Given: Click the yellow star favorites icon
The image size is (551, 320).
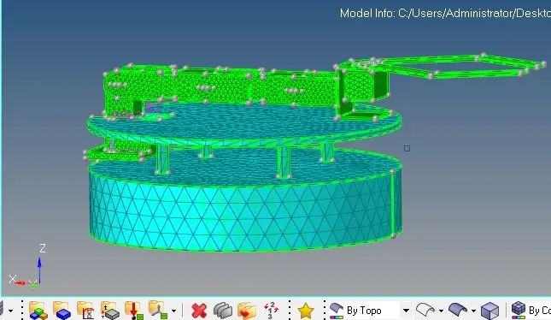Looking at the screenshot, I should pyautogui.click(x=305, y=311).
